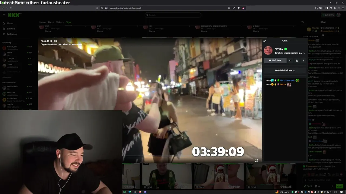Image resolution: width=346 pixels, height=194 pixels.
Task: Click the browser back arrow
Action: 3,8
